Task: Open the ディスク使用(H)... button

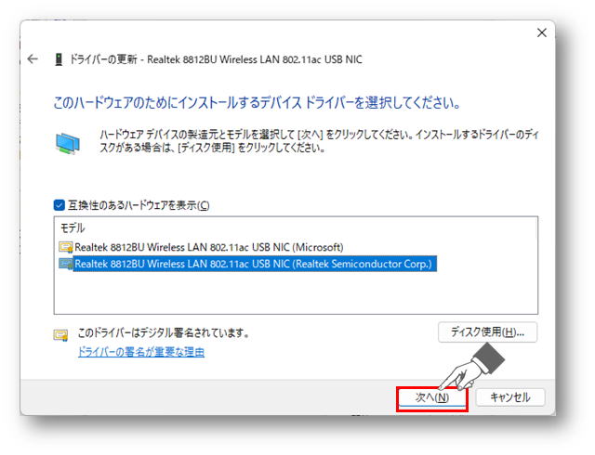Action: coord(487,332)
